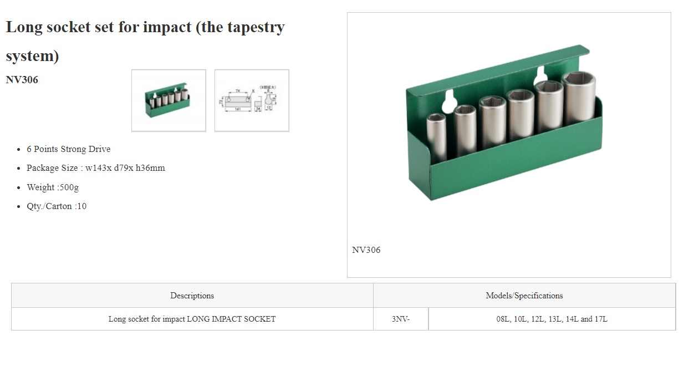
Task: Click the NV306 caption below the large photo
Action: [x=366, y=250]
